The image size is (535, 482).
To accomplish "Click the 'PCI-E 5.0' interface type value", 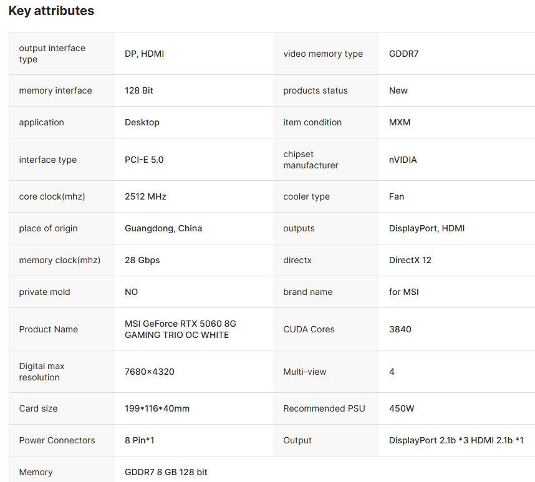I will tap(144, 160).
